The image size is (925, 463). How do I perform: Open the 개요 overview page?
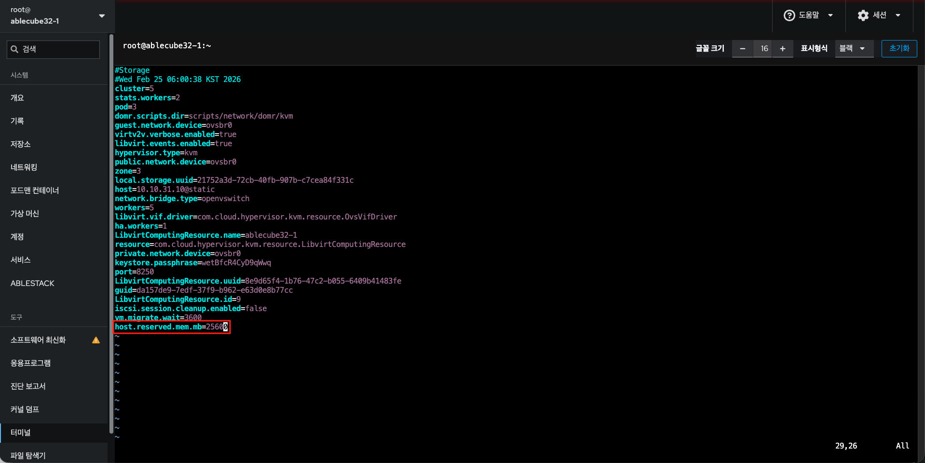pos(17,98)
